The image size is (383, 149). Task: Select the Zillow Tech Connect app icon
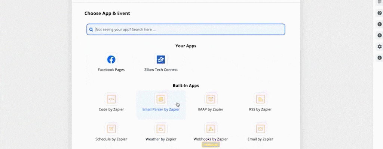161,59
